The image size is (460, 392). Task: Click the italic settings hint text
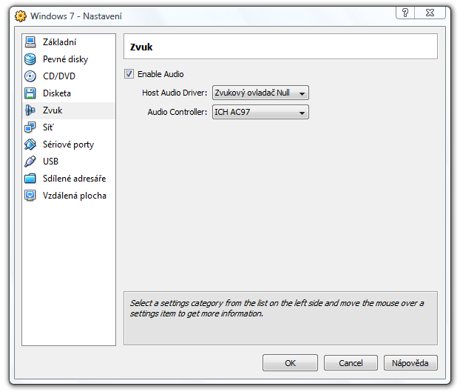click(x=277, y=308)
